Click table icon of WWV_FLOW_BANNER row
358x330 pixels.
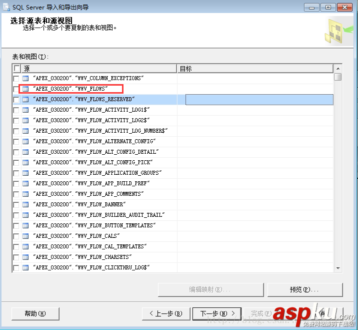pyautogui.click(x=25, y=205)
